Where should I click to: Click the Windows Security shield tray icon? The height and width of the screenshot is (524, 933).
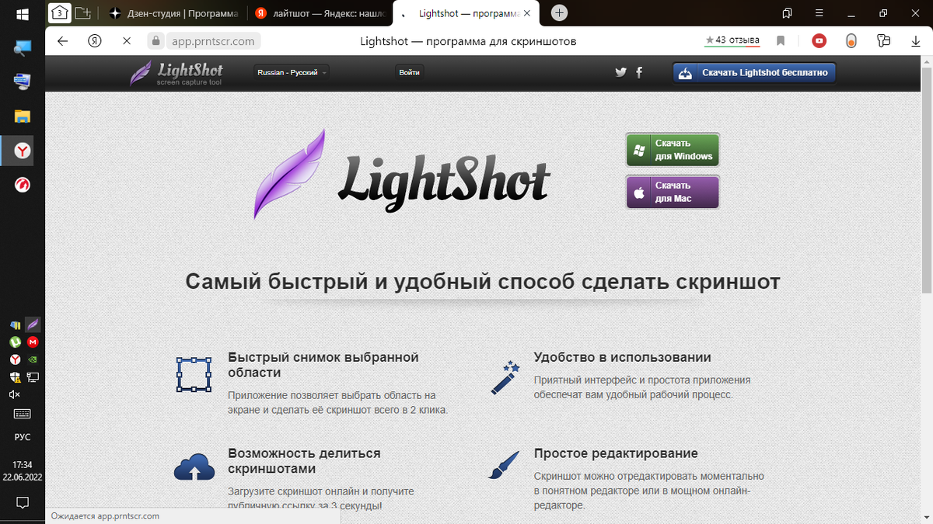[15, 377]
